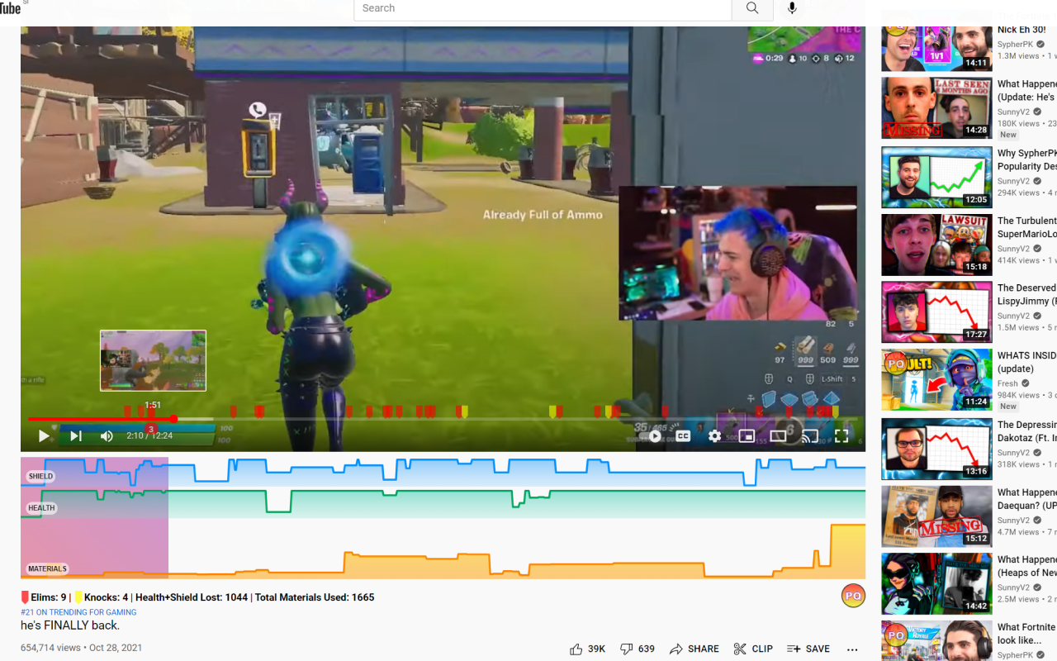Open 'The Deserved' LispyJimmy video title

[x=1026, y=295]
